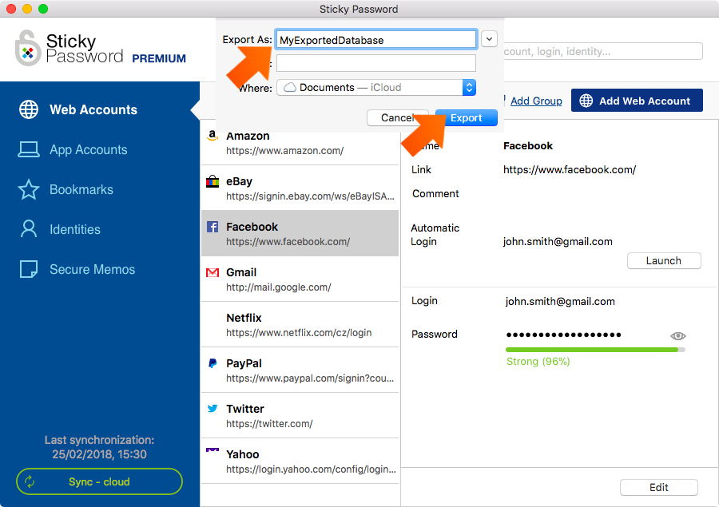Screen dimensions: 719x507
Task: Open the Web Accounts tab label
Action: pyautogui.click(x=93, y=109)
